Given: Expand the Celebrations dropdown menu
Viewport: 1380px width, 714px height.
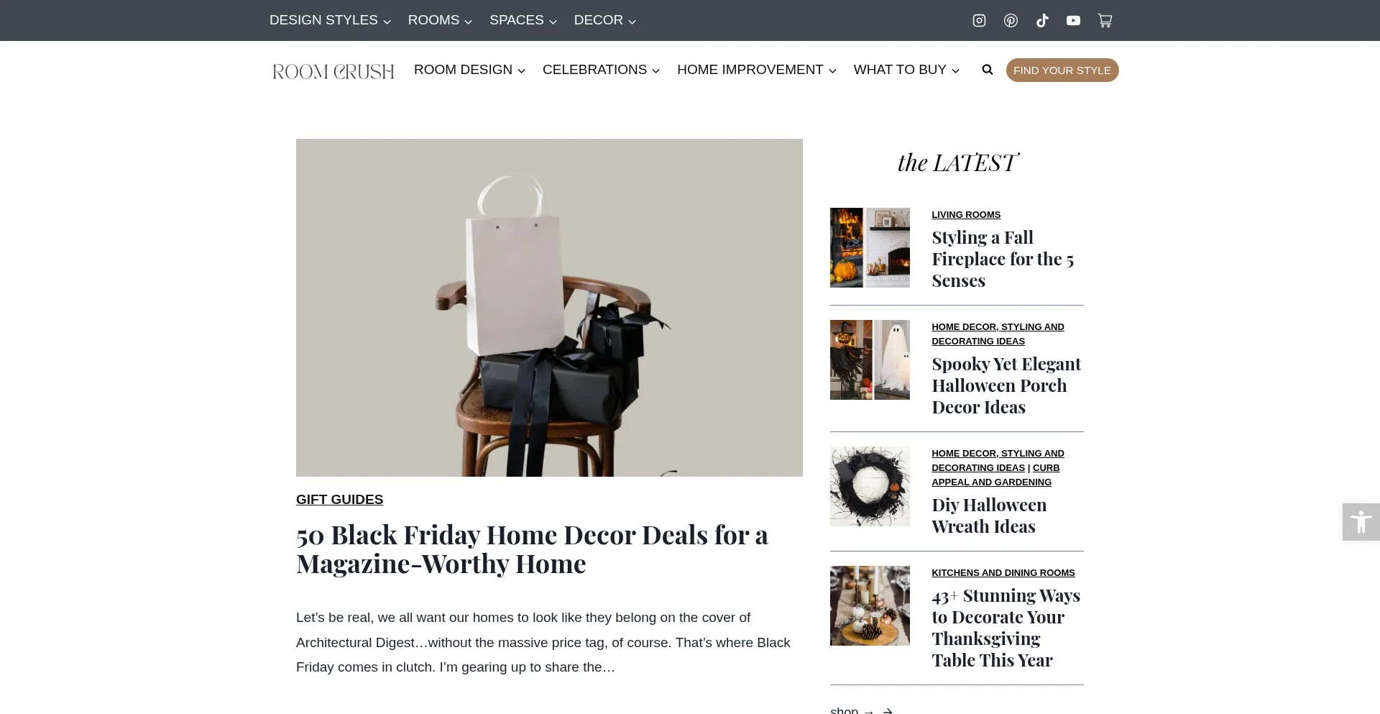Looking at the screenshot, I should [601, 70].
